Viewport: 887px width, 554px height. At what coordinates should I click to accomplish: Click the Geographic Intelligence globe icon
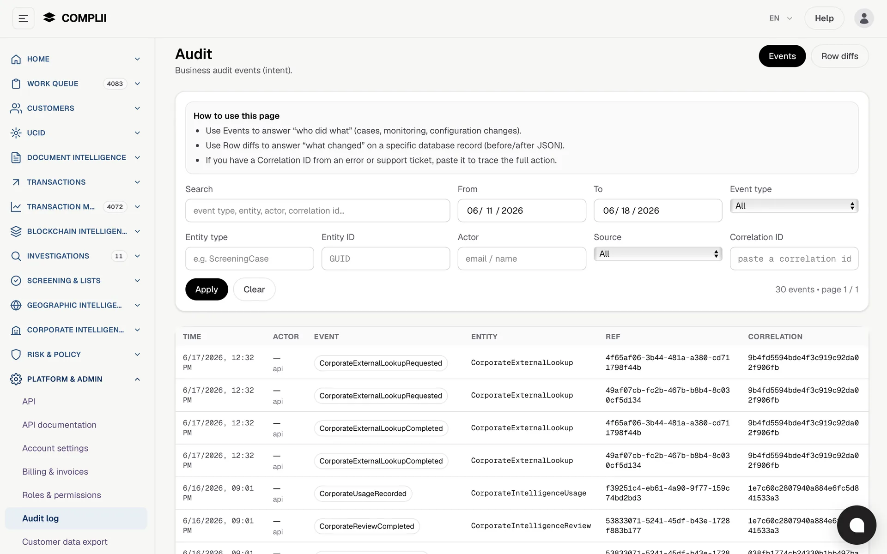point(16,305)
